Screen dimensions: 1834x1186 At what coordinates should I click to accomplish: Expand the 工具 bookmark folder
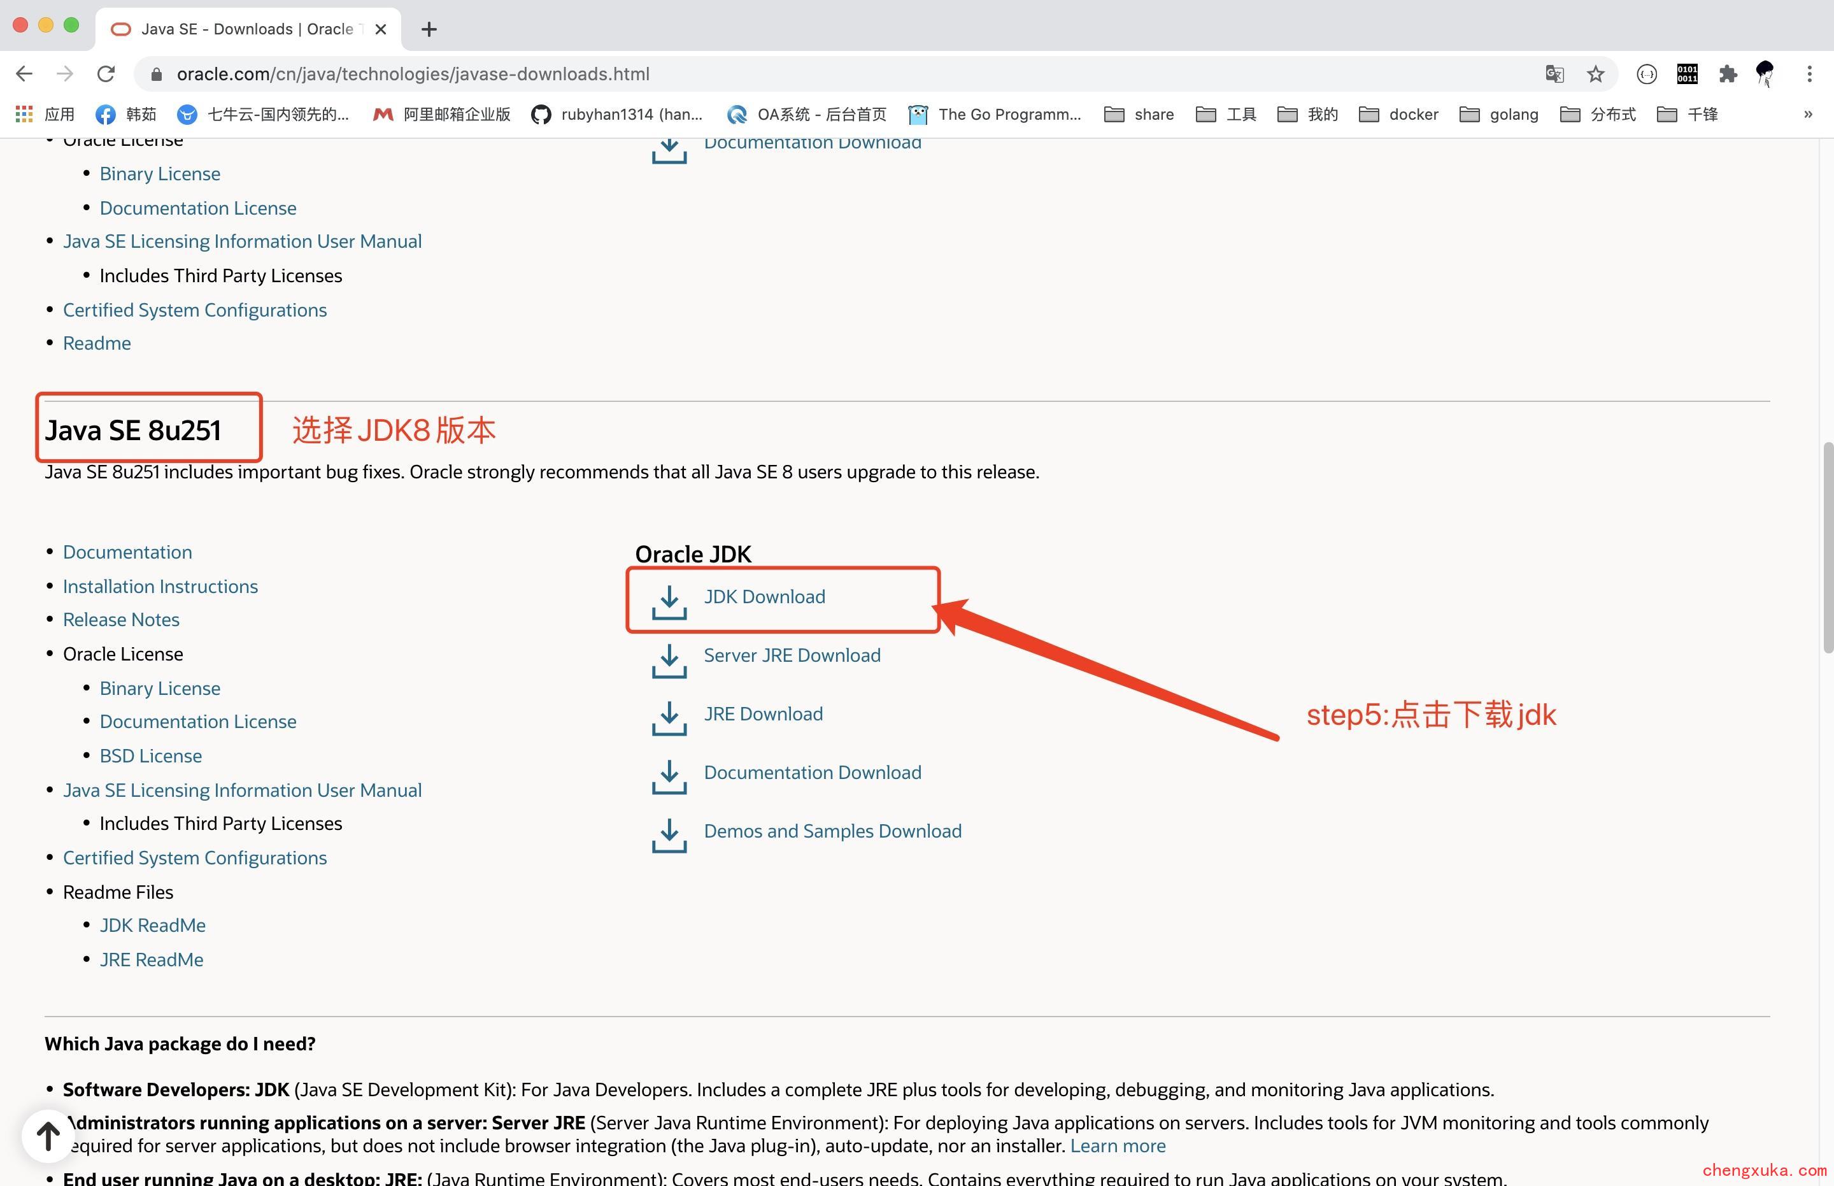point(1226,115)
